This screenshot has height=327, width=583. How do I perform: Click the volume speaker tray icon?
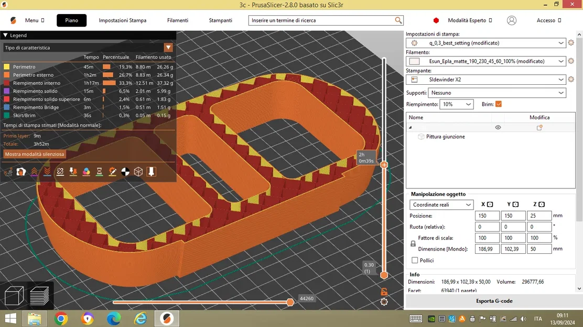tap(524, 319)
